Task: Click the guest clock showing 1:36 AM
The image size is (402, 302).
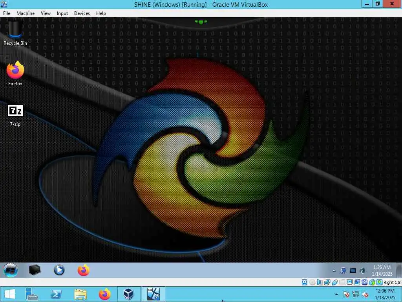Action: [x=382, y=271]
